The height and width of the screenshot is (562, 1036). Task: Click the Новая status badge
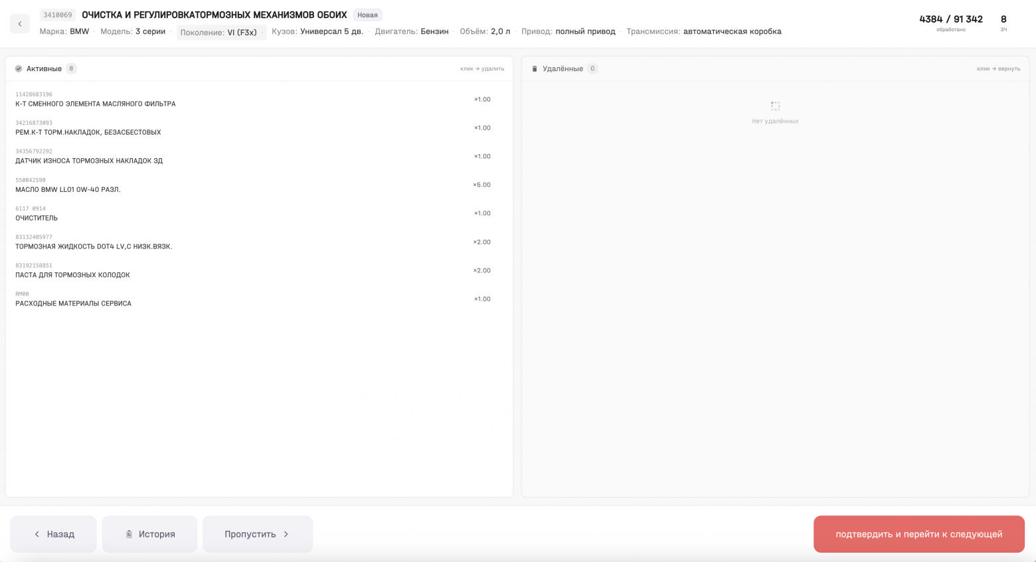point(367,15)
